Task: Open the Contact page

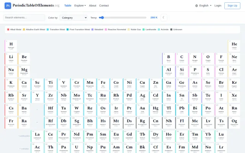Action: [x=104, y=6]
